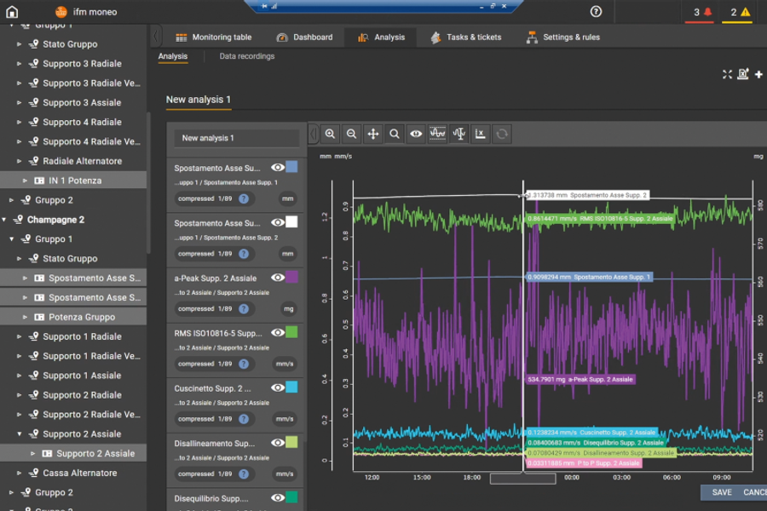The image size is (767, 511).
Task: Click help icon for Spostamento Asse Supp. 2
Action: tap(244, 254)
